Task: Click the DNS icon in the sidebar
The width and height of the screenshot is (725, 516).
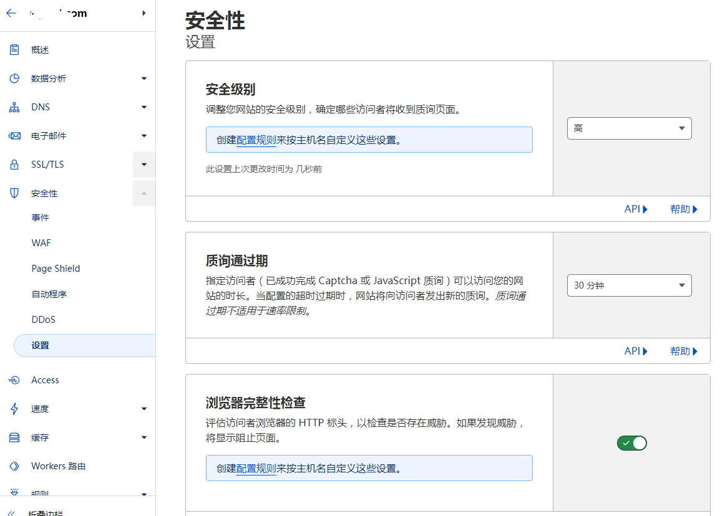Action: click(x=15, y=107)
